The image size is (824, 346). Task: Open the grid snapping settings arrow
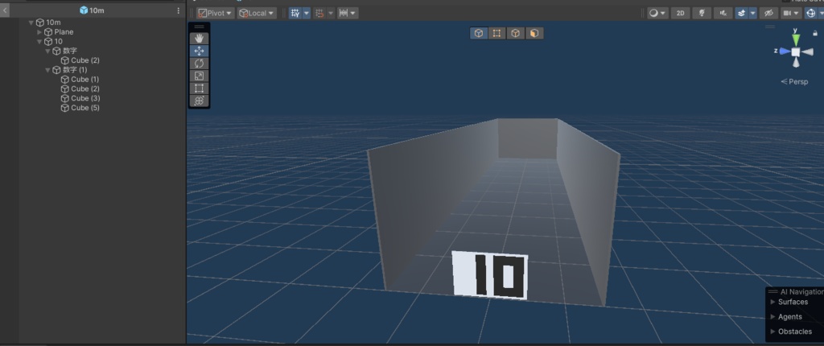tap(331, 13)
